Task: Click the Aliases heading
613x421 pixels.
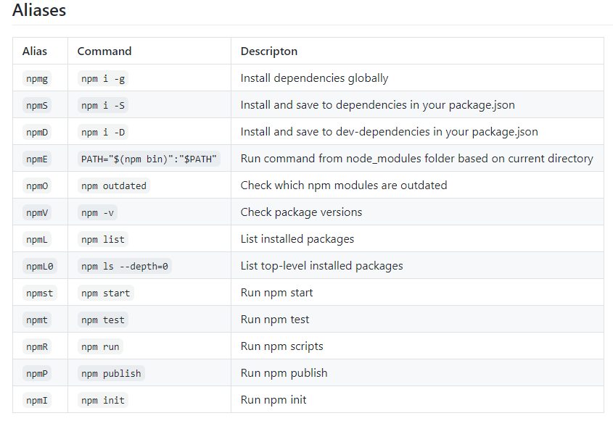Action: click(39, 10)
